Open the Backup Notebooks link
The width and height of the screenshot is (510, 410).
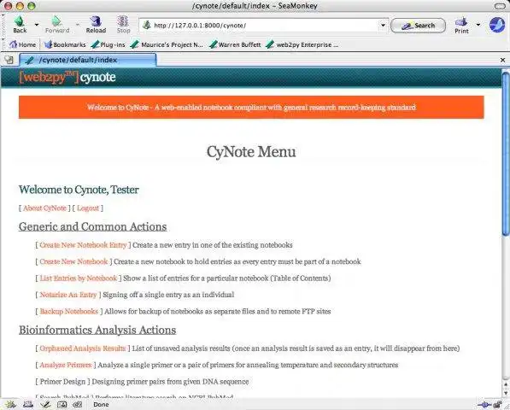pos(68,312)
